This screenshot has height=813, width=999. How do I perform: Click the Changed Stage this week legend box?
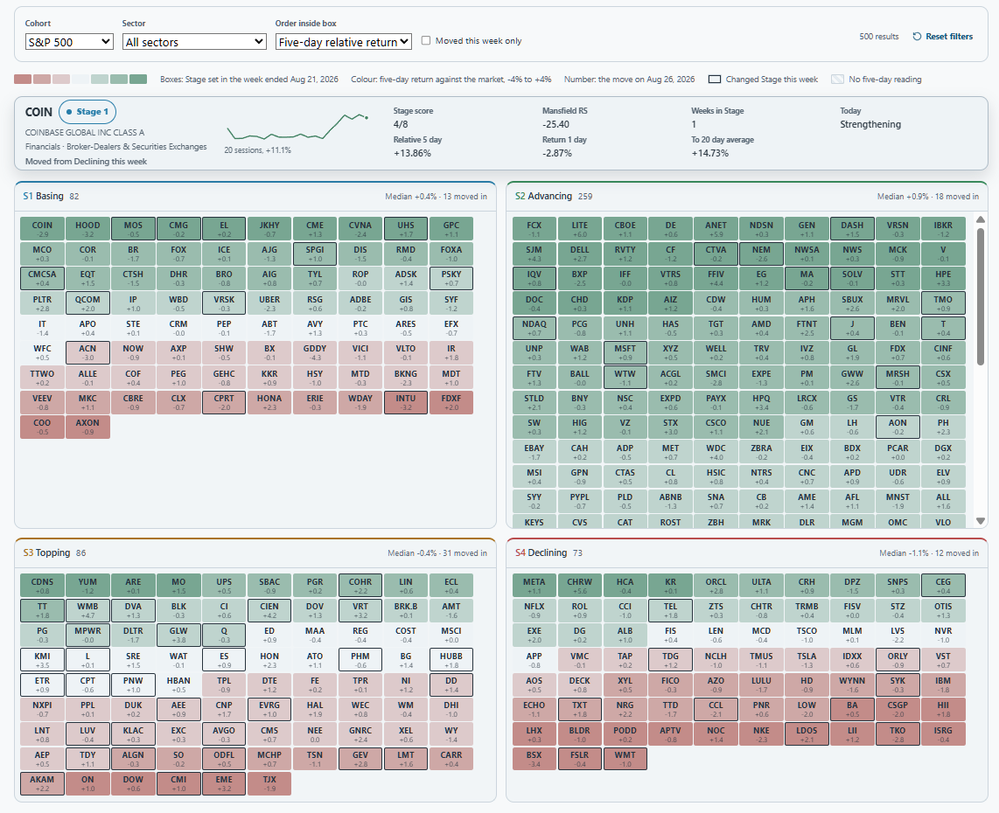coord(715,80)
